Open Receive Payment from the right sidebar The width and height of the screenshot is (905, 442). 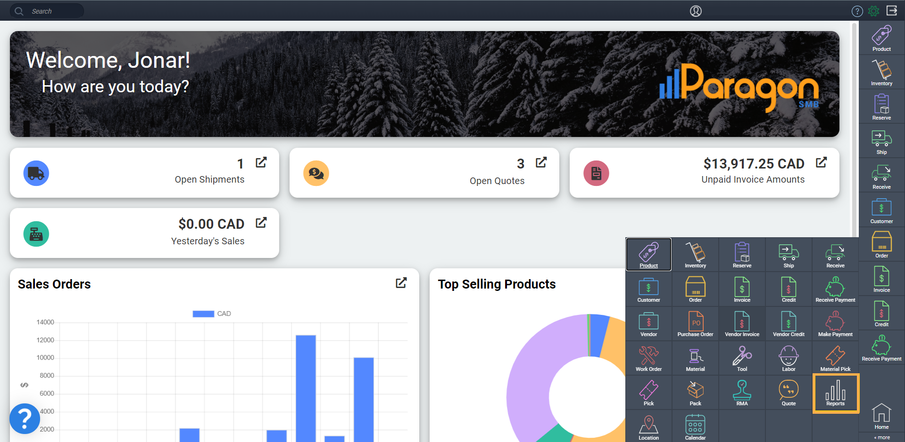pos(881,348)
